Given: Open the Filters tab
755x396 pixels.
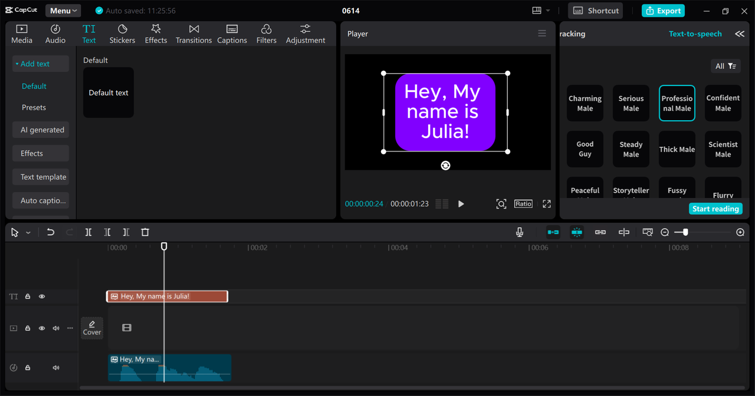Looking at the screenshot, I should click(266, 34).
